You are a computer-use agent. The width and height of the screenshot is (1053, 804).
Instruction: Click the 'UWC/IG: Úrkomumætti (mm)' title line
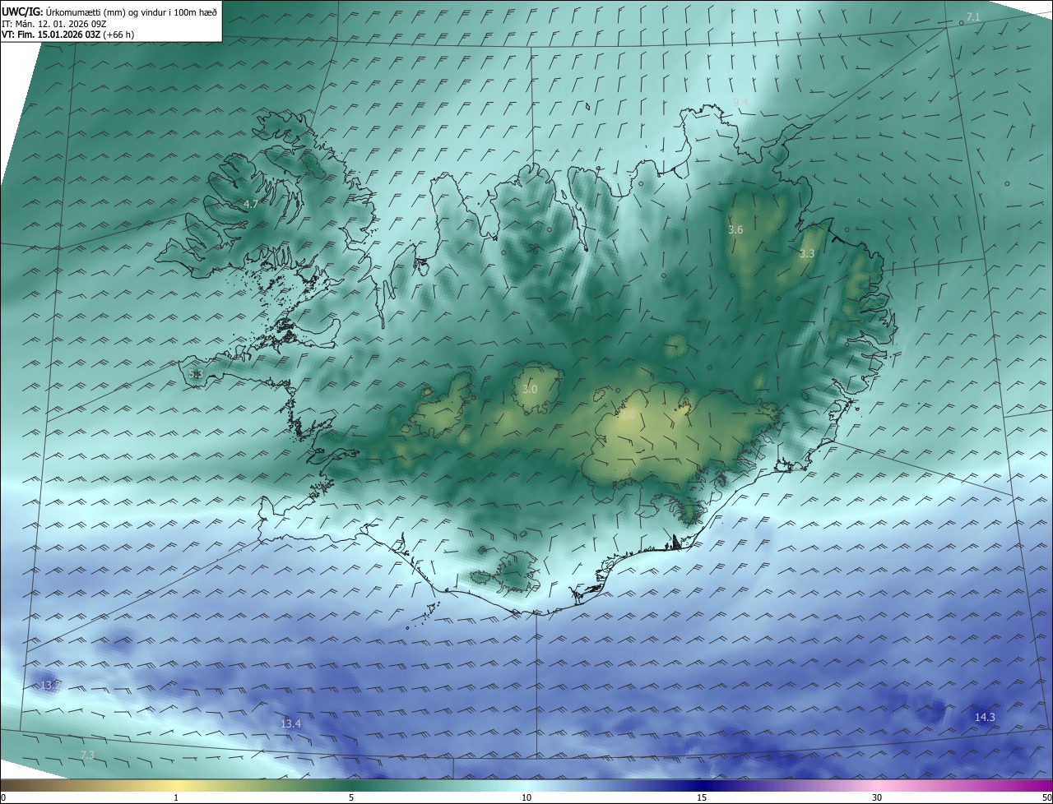click(x=109, y=12)
